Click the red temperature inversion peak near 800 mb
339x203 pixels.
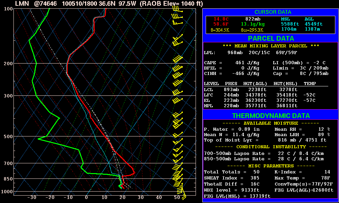[x=134, y=173]
